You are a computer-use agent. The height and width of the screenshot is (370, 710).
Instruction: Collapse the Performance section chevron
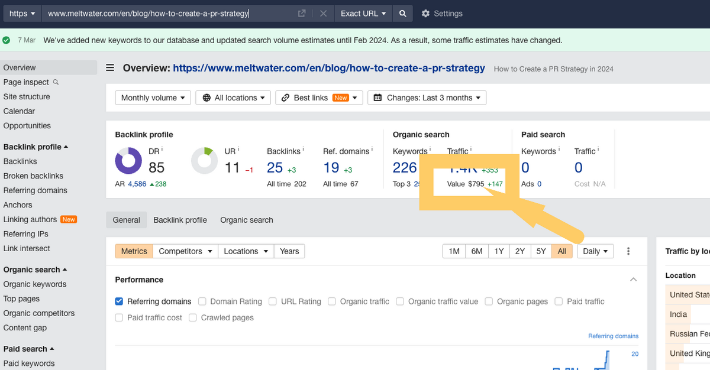click(x=634, y=280)
